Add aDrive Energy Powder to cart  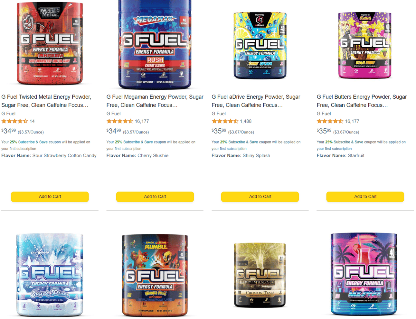click(x=260, y=197)
